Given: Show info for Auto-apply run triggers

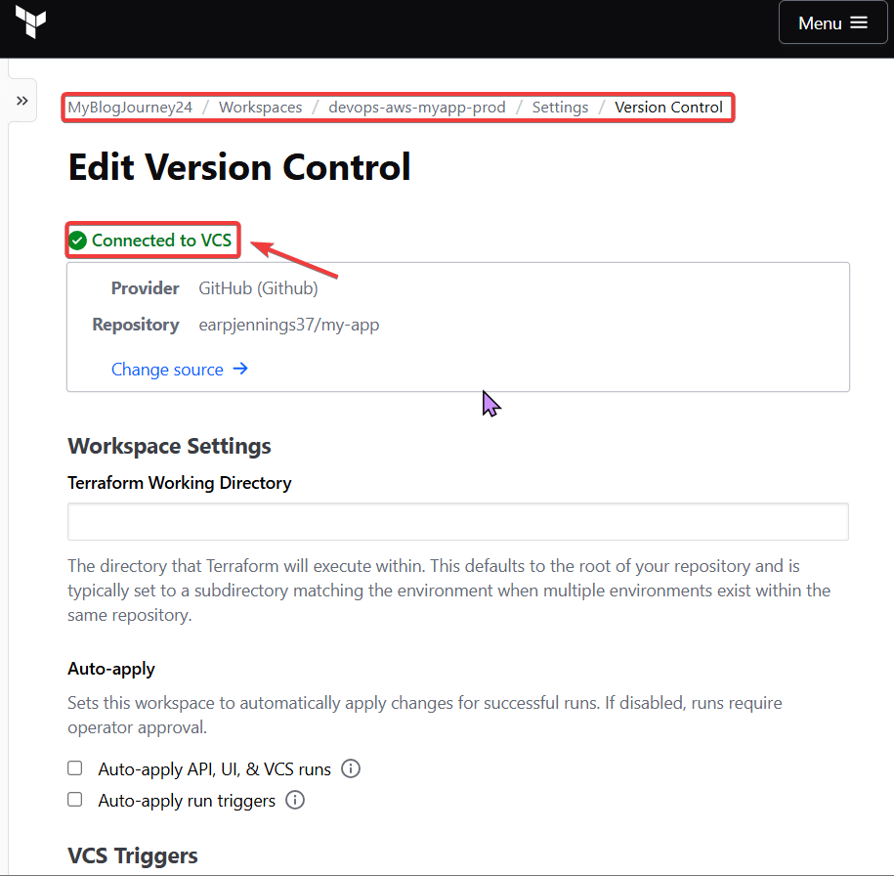Looking at the screenshot, I should point(295,801).
